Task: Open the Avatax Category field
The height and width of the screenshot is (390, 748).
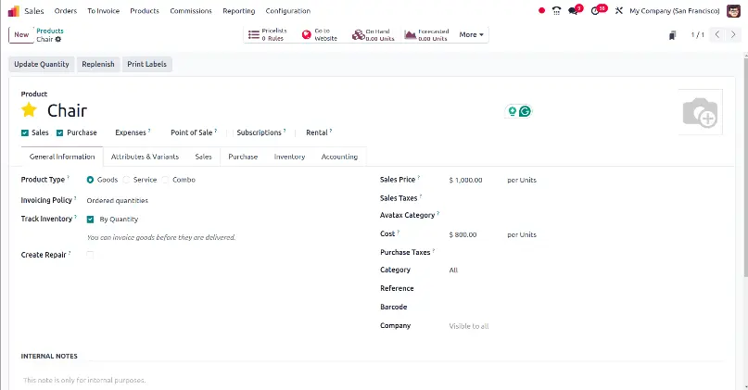Action: coord(587,216)
